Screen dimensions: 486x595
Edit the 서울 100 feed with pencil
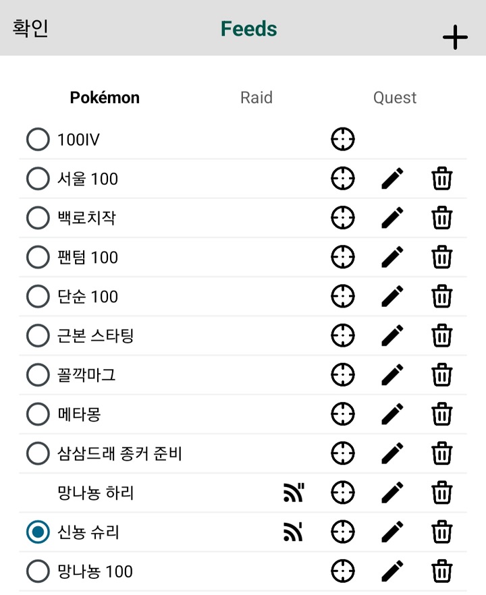392,179
